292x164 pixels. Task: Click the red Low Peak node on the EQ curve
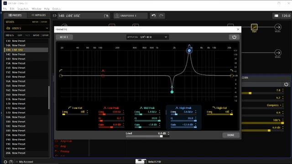point(103,76)
